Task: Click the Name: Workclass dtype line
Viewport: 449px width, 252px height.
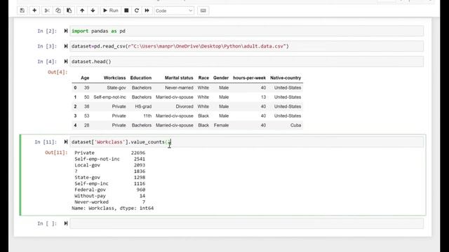Action: 112,209
